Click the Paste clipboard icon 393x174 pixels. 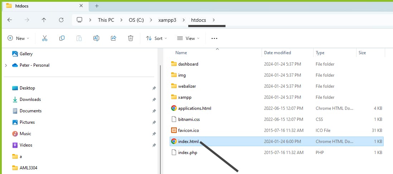coord(79,38)
